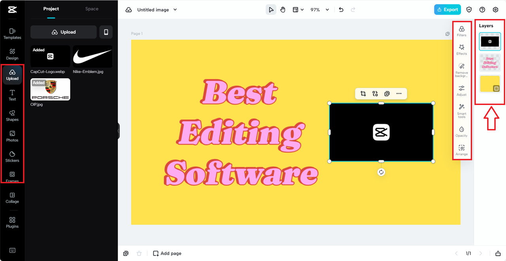Collapse the left panel with the handle

click(x=118, y=131)
